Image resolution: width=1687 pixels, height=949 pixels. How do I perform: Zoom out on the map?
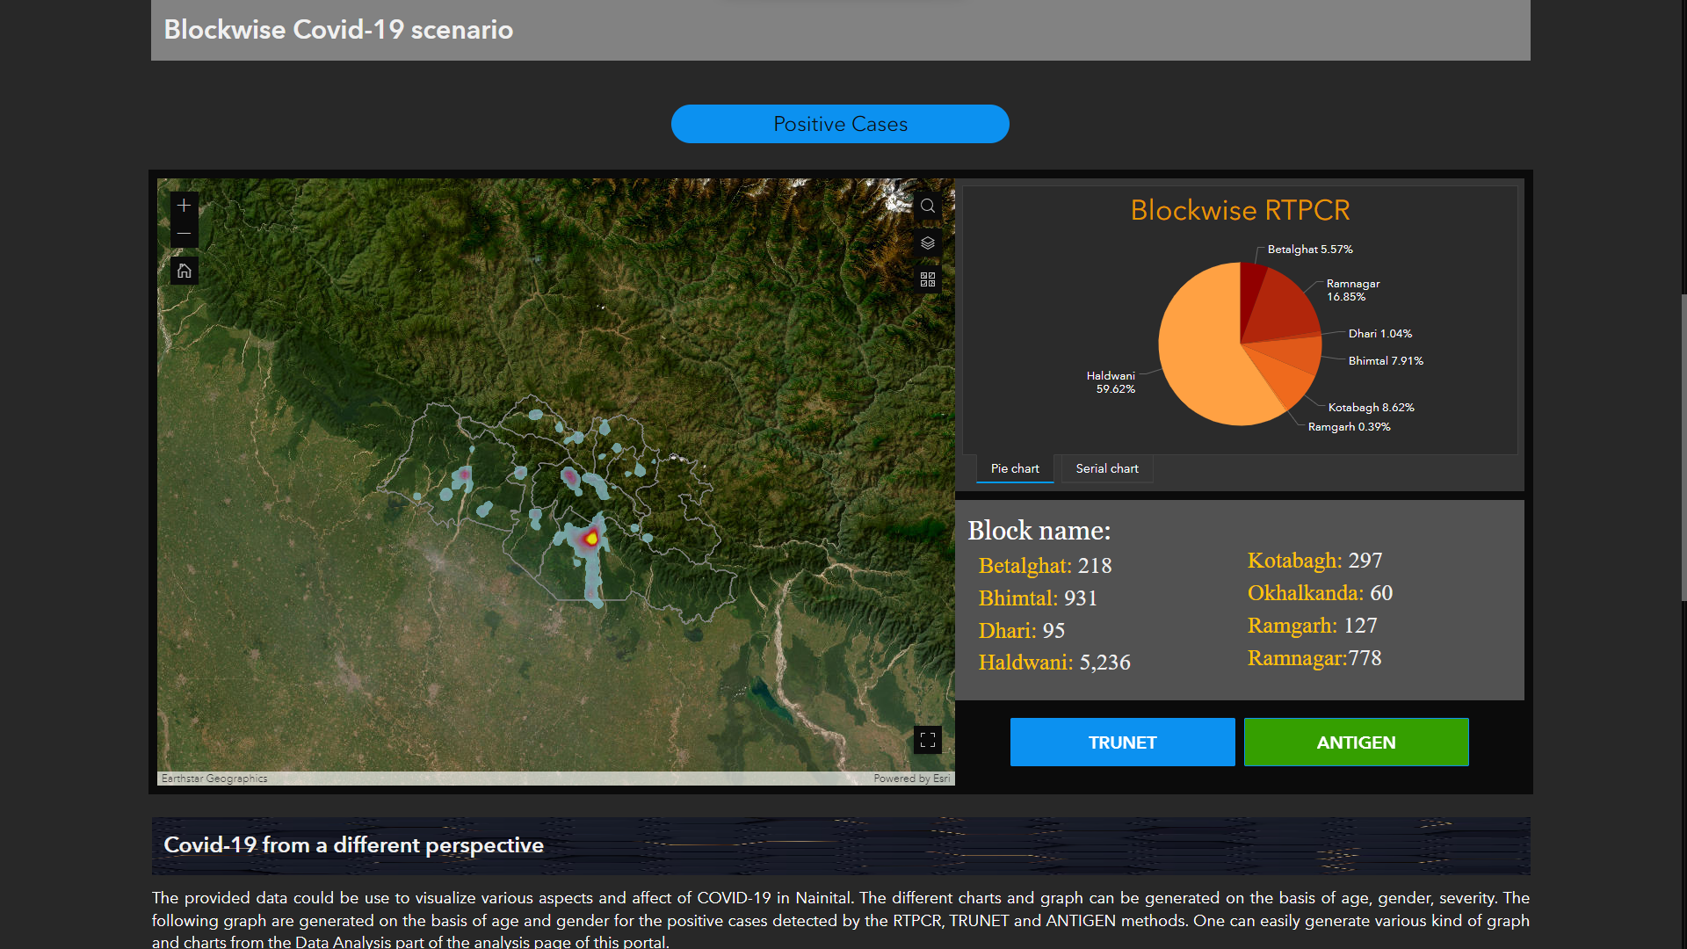point(184,234)
